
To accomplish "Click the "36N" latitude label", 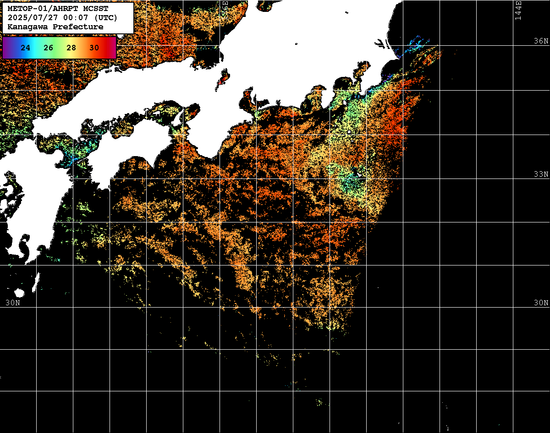I will pyautogui.click(x=541, y=41).
